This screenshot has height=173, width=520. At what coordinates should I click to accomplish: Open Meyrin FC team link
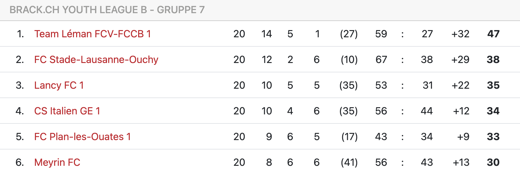pos(57,162)
